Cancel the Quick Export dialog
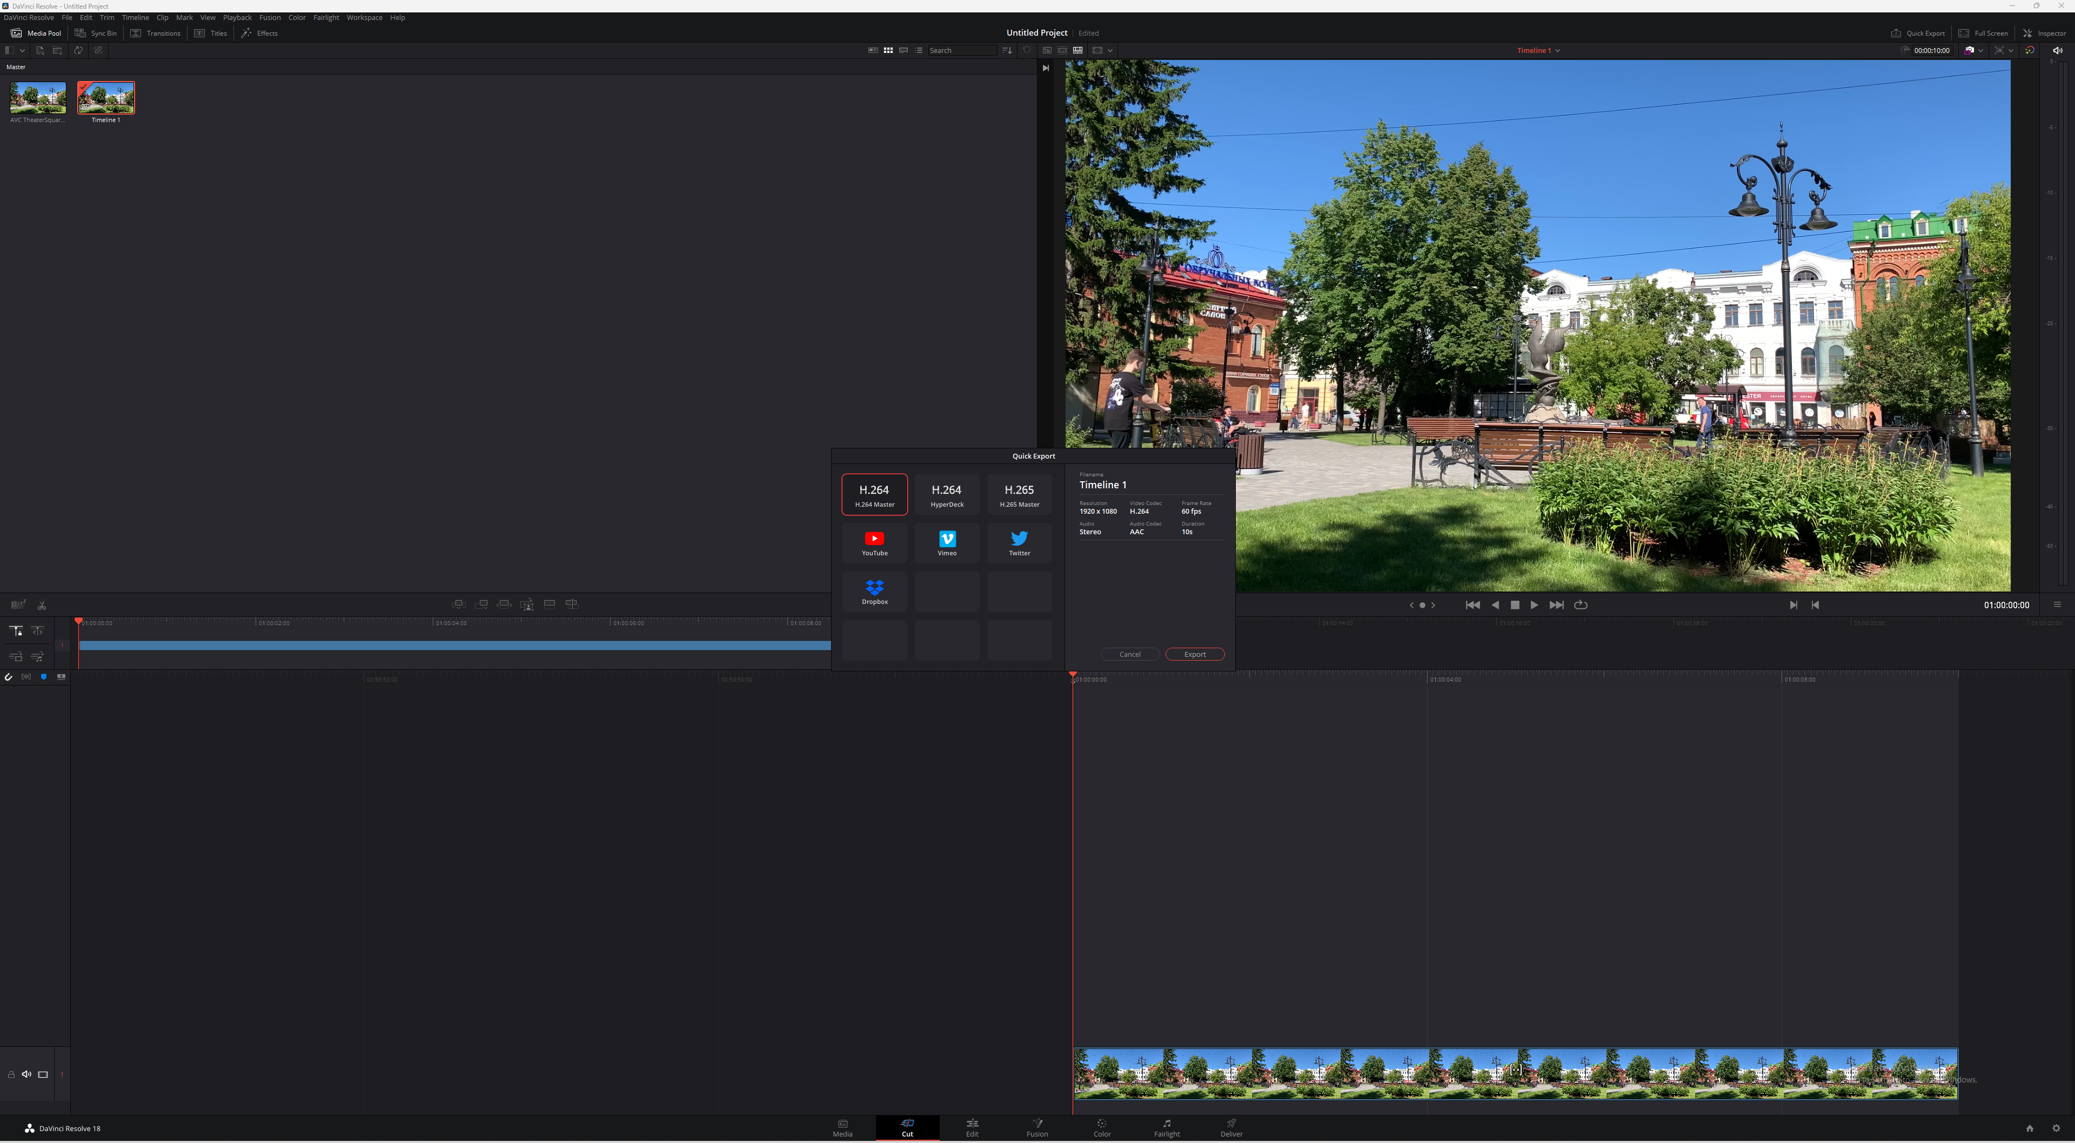The image size is (2075, 1143). [x=1130, y=654]
